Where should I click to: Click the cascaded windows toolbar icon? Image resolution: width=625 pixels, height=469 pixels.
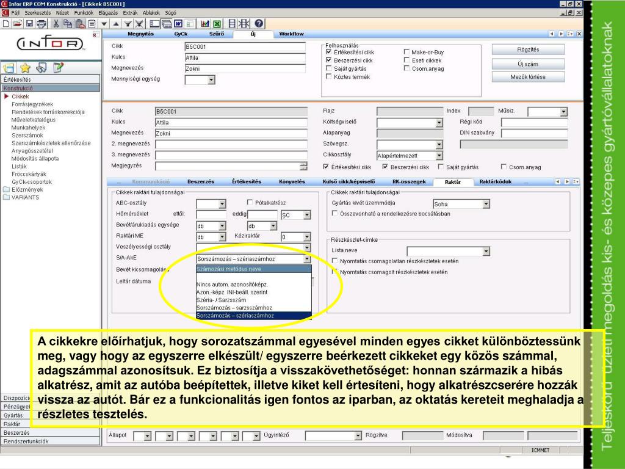pyautogui.click(x=167, y=24)
